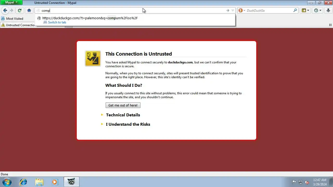Click the Mypal raccoon taskbar button
This screenshot has height=187, width=333.
(x=71, y=182)
